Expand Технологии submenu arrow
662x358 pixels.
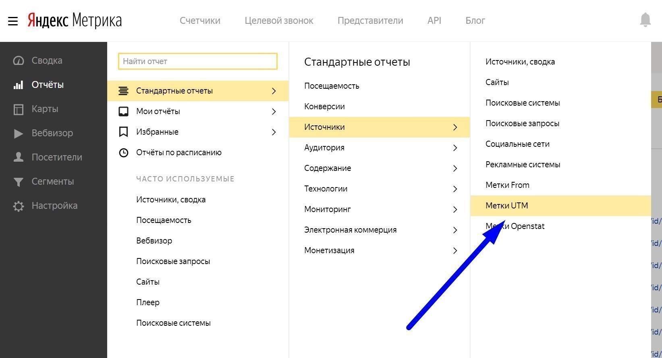click(455, 189)
